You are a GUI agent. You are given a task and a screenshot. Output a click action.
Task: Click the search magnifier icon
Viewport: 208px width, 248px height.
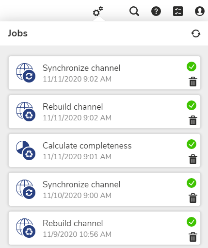pyautogui.click(x=134, y=11)
